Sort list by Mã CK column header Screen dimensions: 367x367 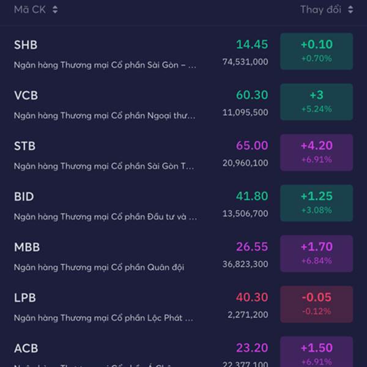[30, 10]
